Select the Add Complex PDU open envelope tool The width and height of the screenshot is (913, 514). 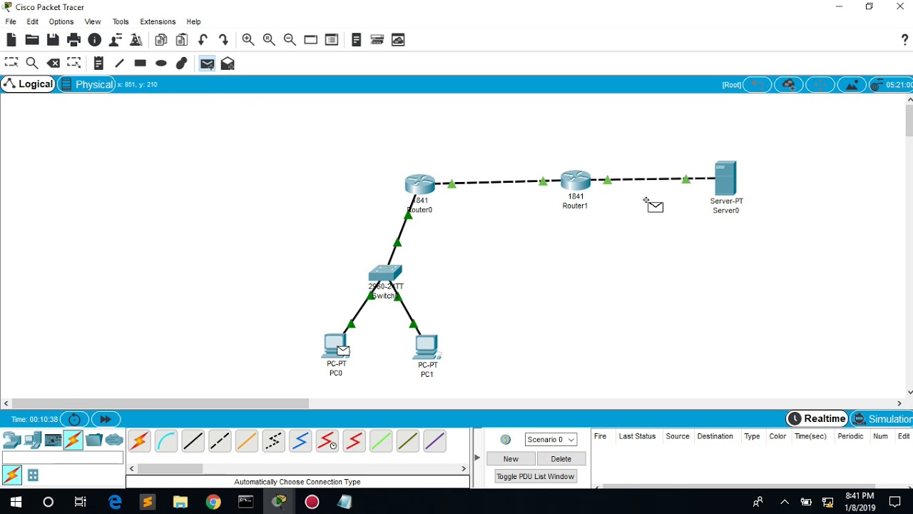(228, 64)
